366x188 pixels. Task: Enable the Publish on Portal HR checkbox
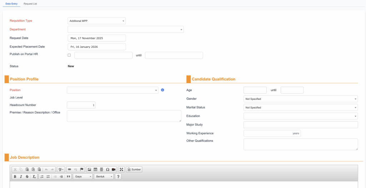(x=69, y=55)
